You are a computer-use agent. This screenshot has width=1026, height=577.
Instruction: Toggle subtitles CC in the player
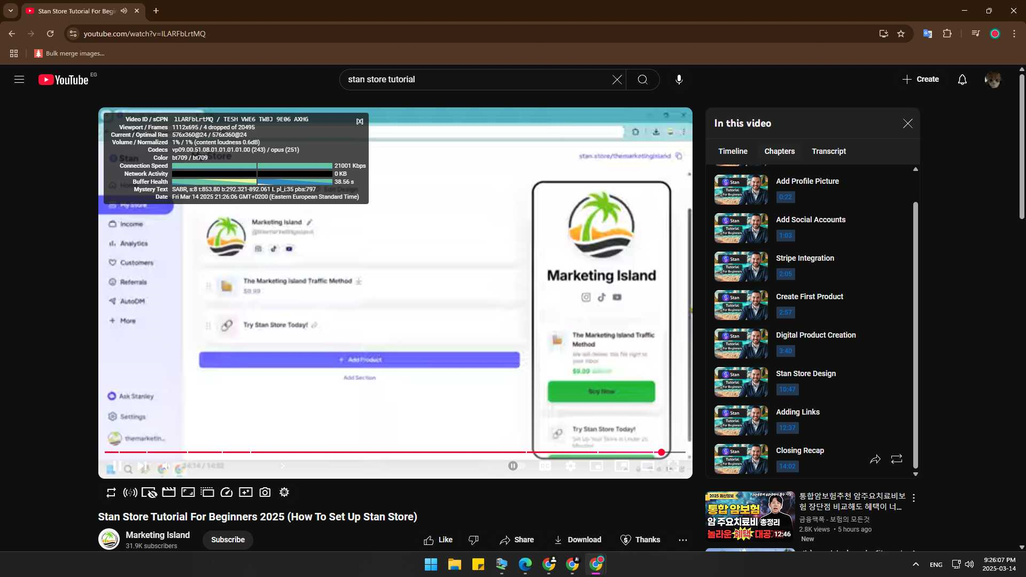tap(545, 466)
